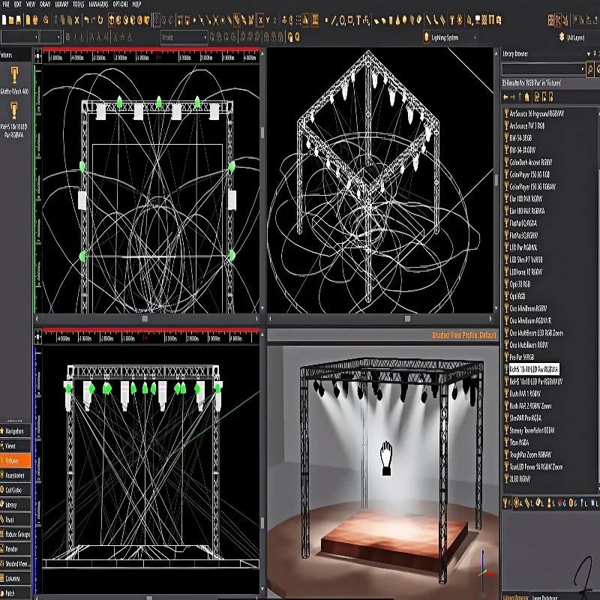Viewport: 600px width, 600px height.
Task: Click the Navigation shortcut button
Action: pyautogui.click(x=15, y=430)
